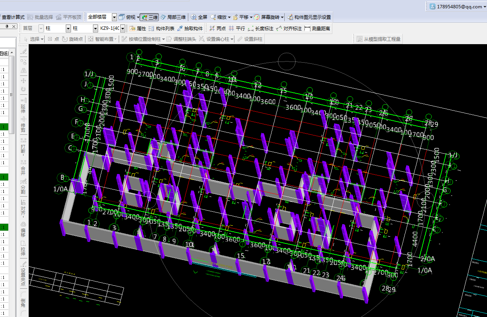Select 俯视 top view icon
Viewport: 487px width, 317px height.
[x=122, y=17]
